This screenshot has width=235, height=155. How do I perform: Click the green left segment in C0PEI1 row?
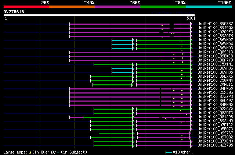[112, 85]
